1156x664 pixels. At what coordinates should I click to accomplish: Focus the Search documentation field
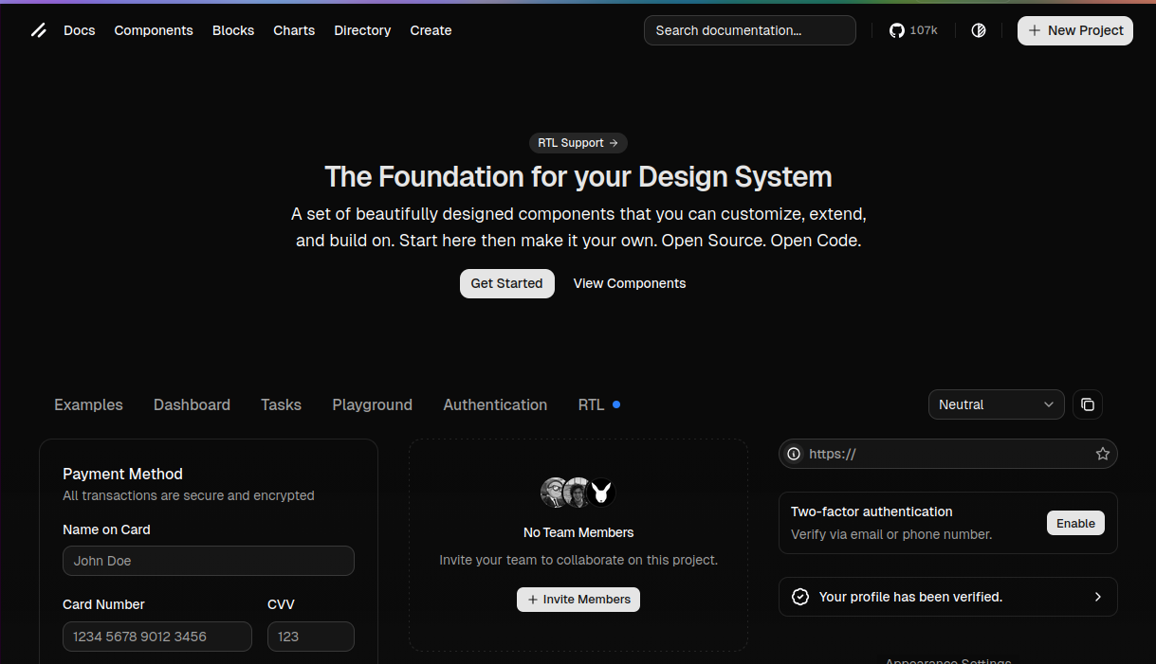click(749, 30)
